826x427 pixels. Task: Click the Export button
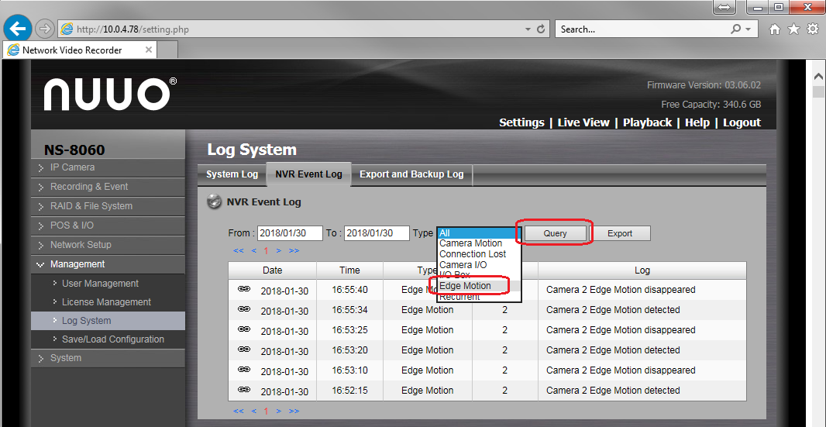tap(620, 233)
